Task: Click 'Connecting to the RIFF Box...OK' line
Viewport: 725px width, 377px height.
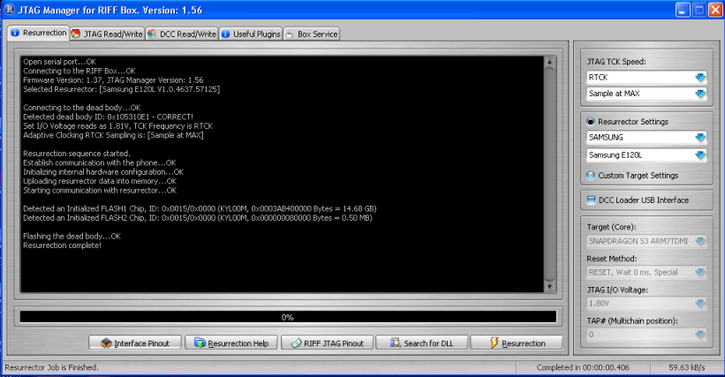Action: tap(79, 72)
